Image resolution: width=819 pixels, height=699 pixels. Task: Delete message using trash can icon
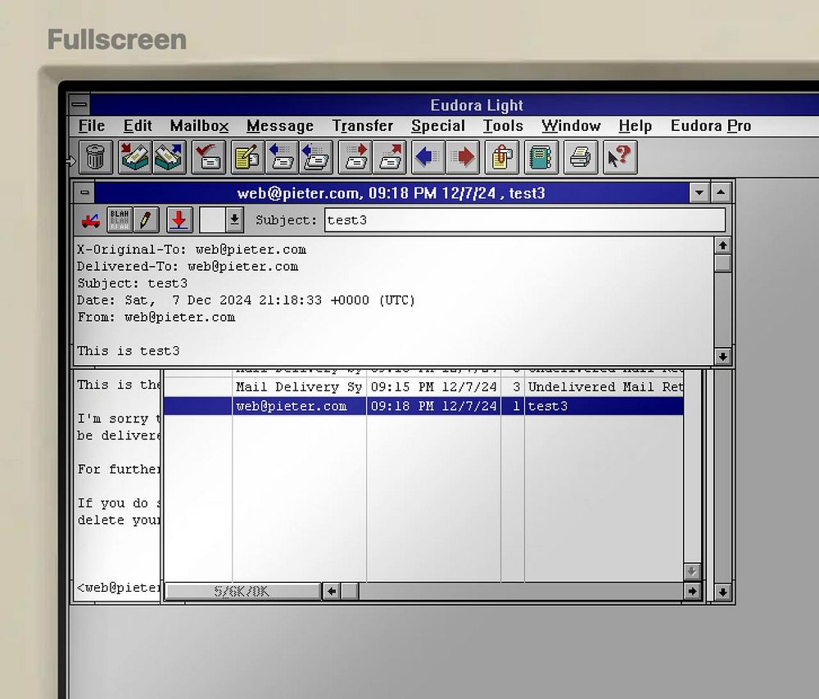96,156
